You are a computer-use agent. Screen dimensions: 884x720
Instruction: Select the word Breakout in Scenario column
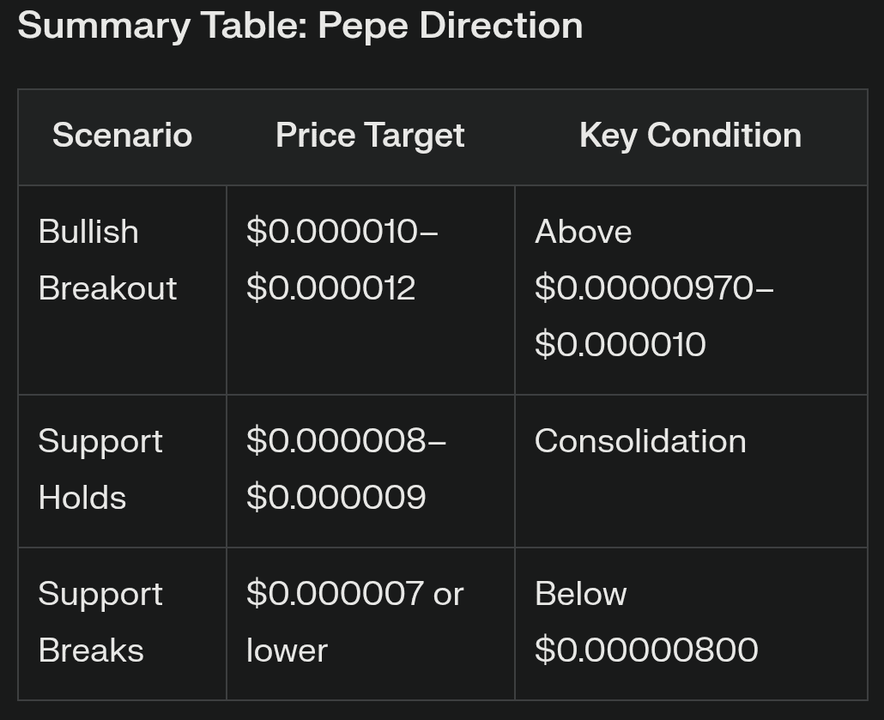(107, 288)
